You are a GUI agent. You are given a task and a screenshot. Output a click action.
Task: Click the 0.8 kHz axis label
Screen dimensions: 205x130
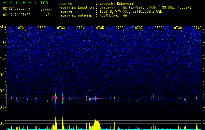point(3,91)
